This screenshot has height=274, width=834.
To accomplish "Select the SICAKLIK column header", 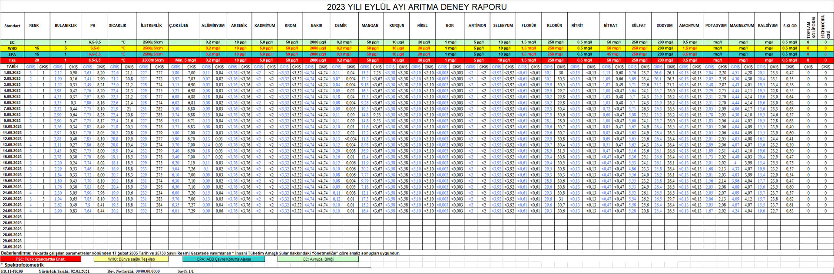I will tap(118, 26).
